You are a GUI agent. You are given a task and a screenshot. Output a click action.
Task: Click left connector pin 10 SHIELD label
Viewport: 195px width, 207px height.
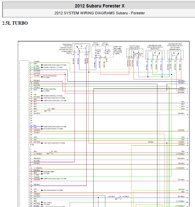[36, 83]
